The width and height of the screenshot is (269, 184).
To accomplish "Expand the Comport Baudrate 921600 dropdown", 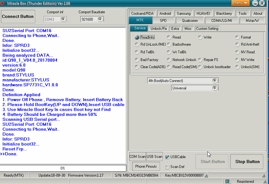I will [x=100, y=19].
